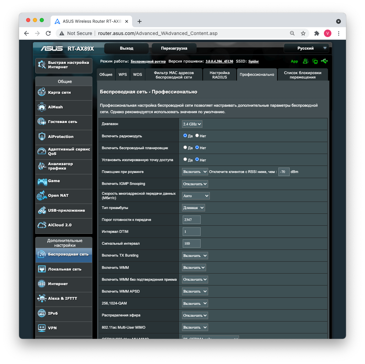Open the AiCloud 2.0 cloud icon
This screenshot has width=365, height=364.
pos(42,225)
